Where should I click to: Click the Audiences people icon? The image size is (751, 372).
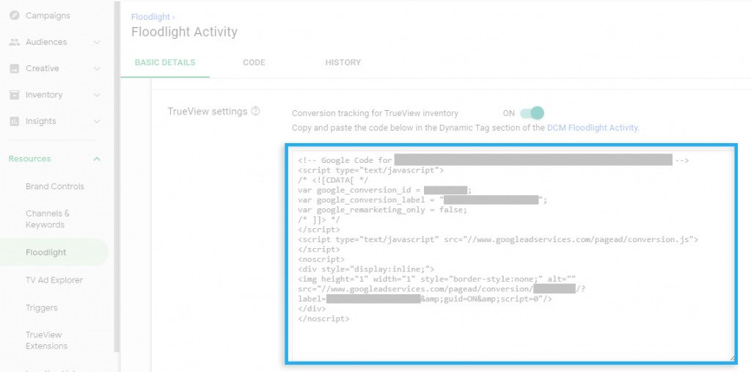(14, 42)
